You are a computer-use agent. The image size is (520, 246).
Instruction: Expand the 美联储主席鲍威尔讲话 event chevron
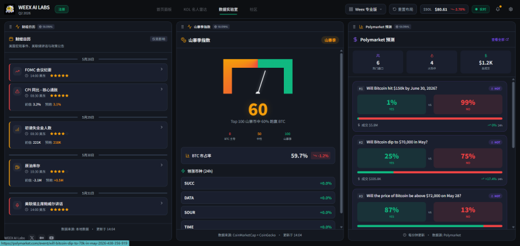coord(161,203)
